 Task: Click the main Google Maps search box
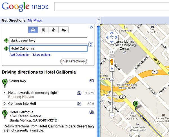coord(112,6)
